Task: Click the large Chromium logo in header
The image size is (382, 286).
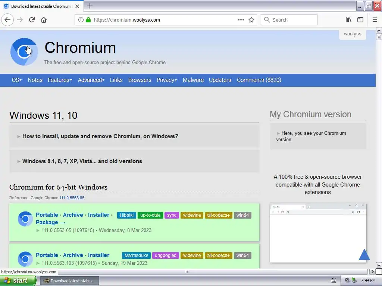Action: 24,51
